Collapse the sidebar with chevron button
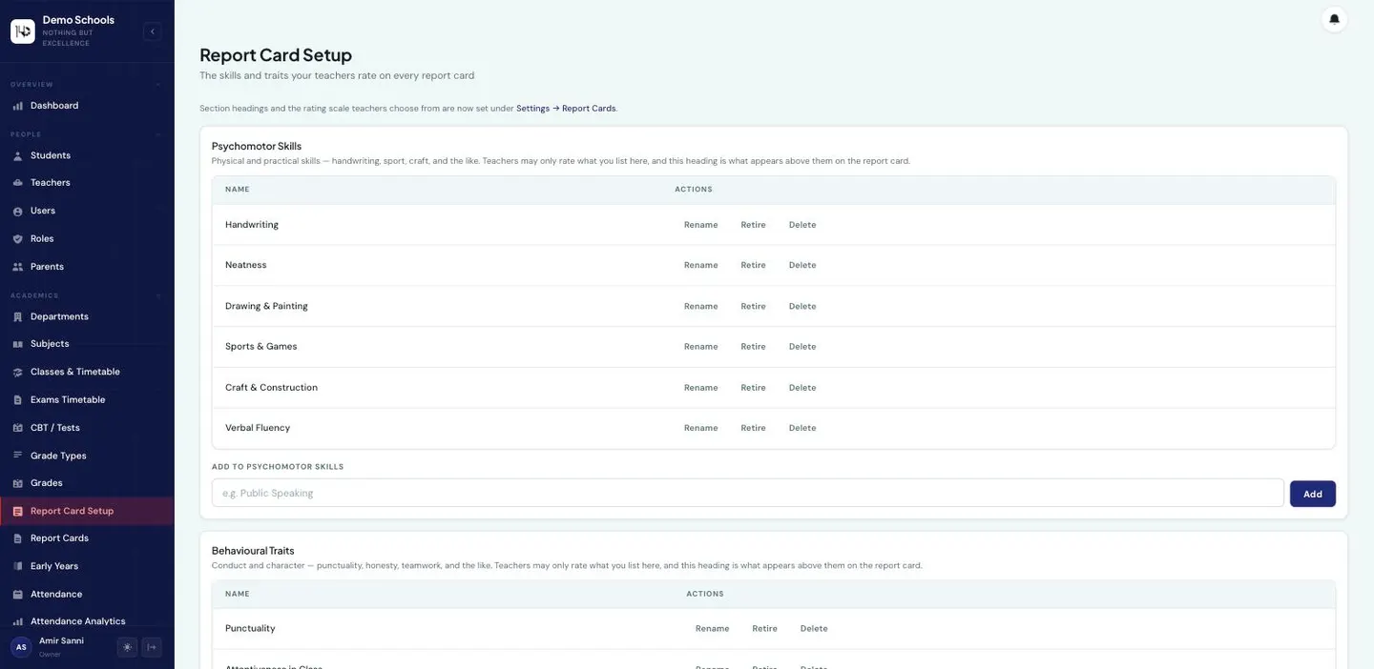This screenshot has width=1374, height=669. [152, 31]
